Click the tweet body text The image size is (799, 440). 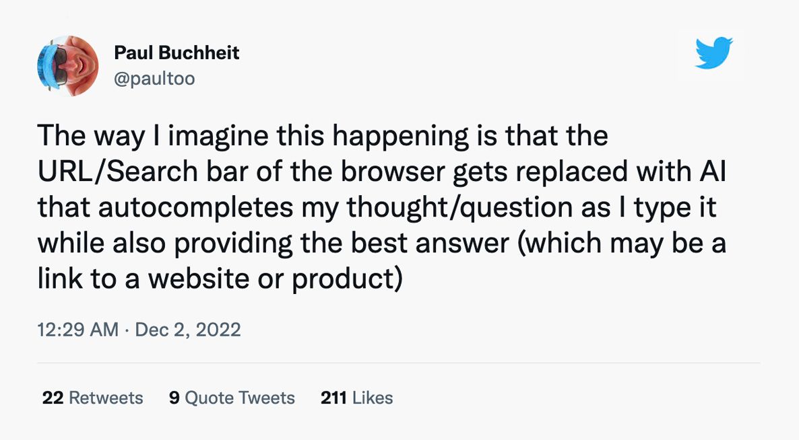(377, 209)
